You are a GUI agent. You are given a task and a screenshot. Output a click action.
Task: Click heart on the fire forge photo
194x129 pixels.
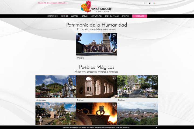(114, 105)
